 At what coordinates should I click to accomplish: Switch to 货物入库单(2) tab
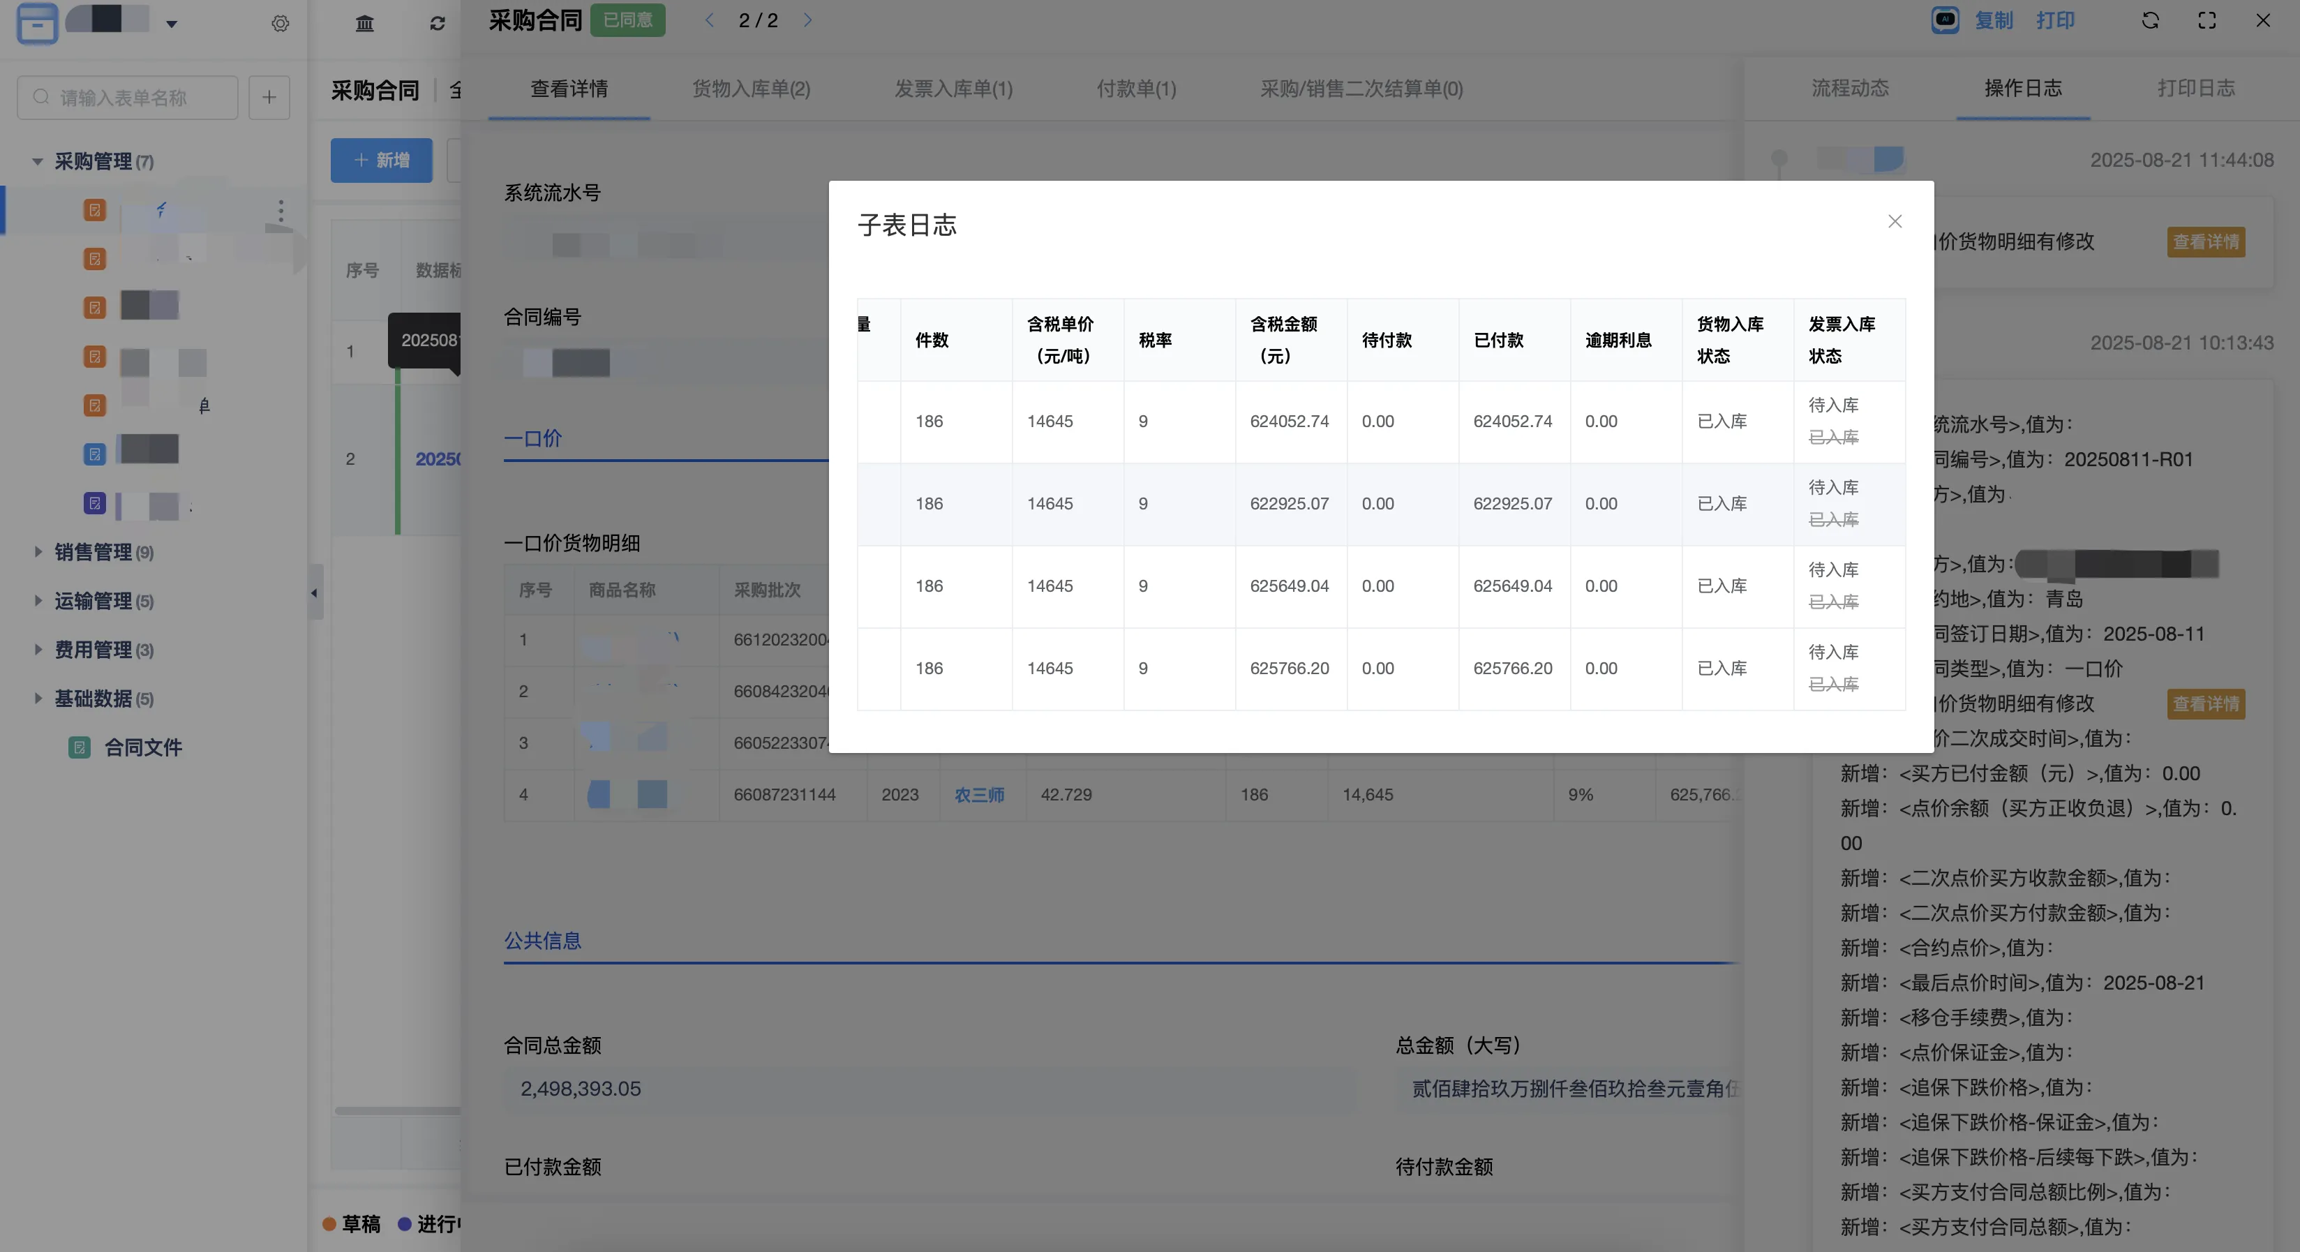coord(751,89)
